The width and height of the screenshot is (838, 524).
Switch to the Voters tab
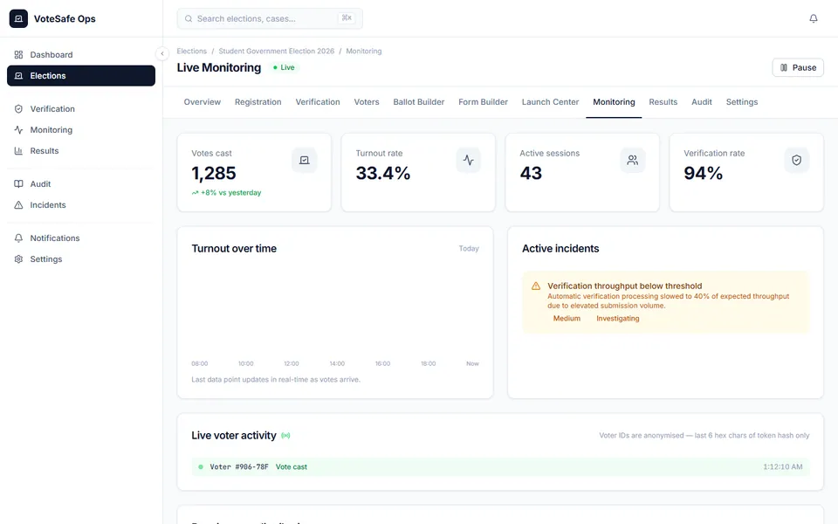click(x=367, y=102)
